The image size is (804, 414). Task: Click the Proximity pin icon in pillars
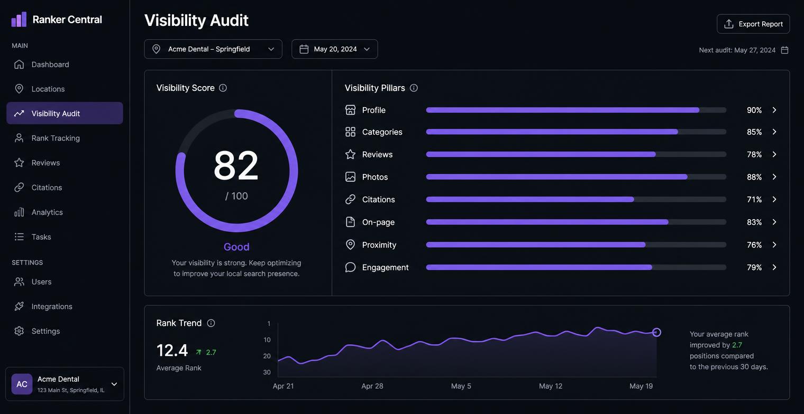coord(350,244)
